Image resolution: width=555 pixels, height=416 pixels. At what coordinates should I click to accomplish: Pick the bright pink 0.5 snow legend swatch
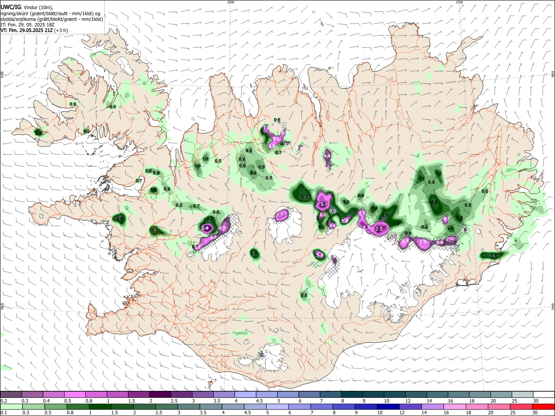[75, 394]
